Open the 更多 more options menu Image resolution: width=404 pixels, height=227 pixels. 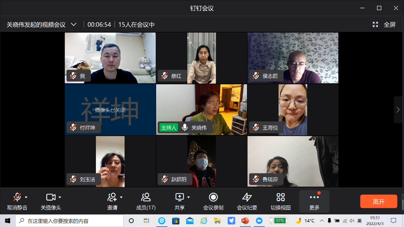point(314,202)
